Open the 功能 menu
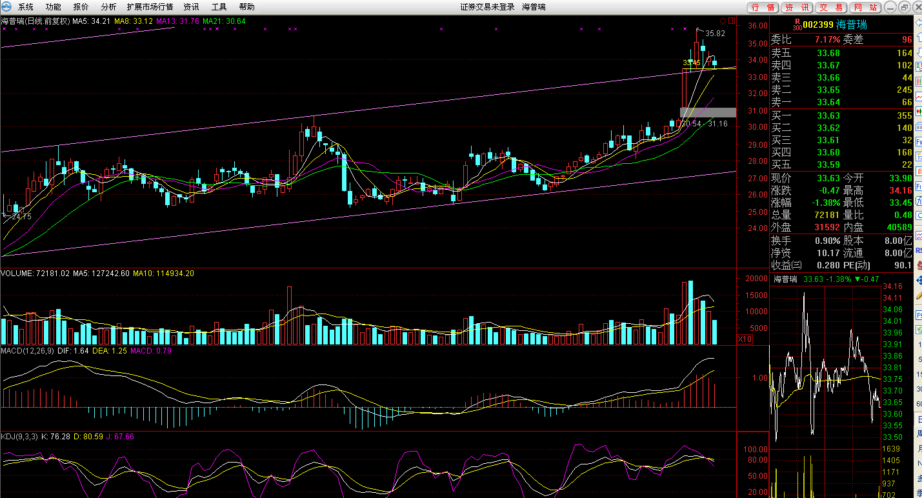 click(x=54, y=7)
